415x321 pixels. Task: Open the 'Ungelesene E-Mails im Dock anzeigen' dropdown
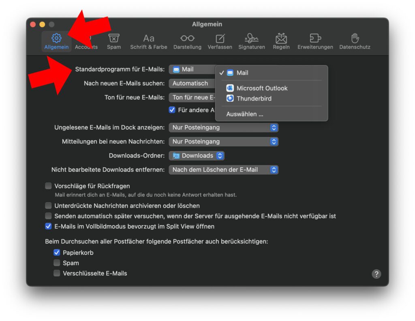(x=223, y=127)
